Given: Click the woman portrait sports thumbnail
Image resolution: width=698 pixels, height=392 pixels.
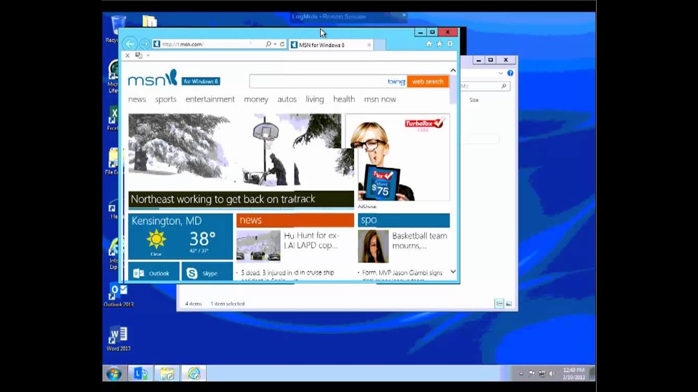Looking at the screenshot, I should [374, 246].
